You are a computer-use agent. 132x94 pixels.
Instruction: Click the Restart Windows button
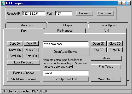pos(24,73)
